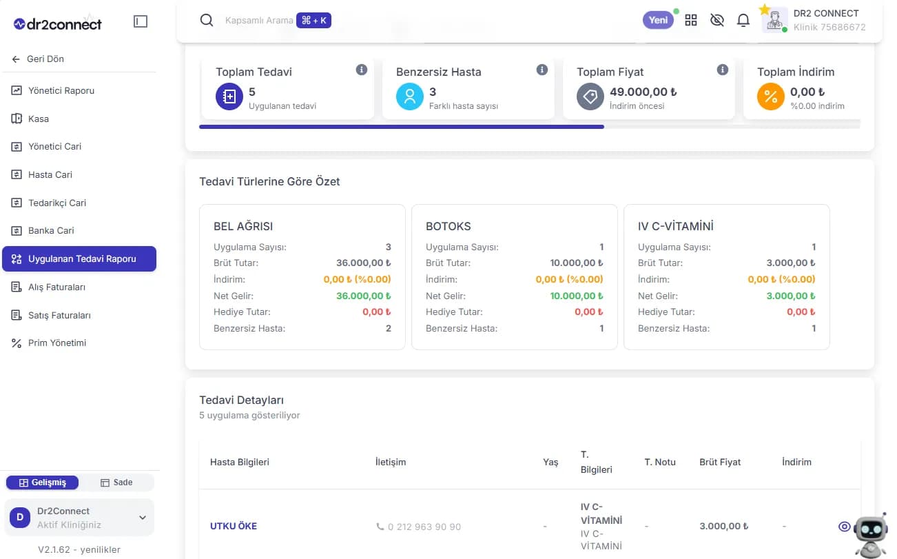
Task: Open the DR2 CONNECT account menu
Action: (x=813, y=20)
